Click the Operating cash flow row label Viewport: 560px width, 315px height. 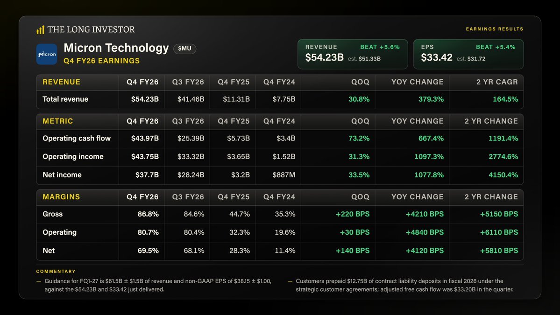pyautogui.click(x=77, y=139)
